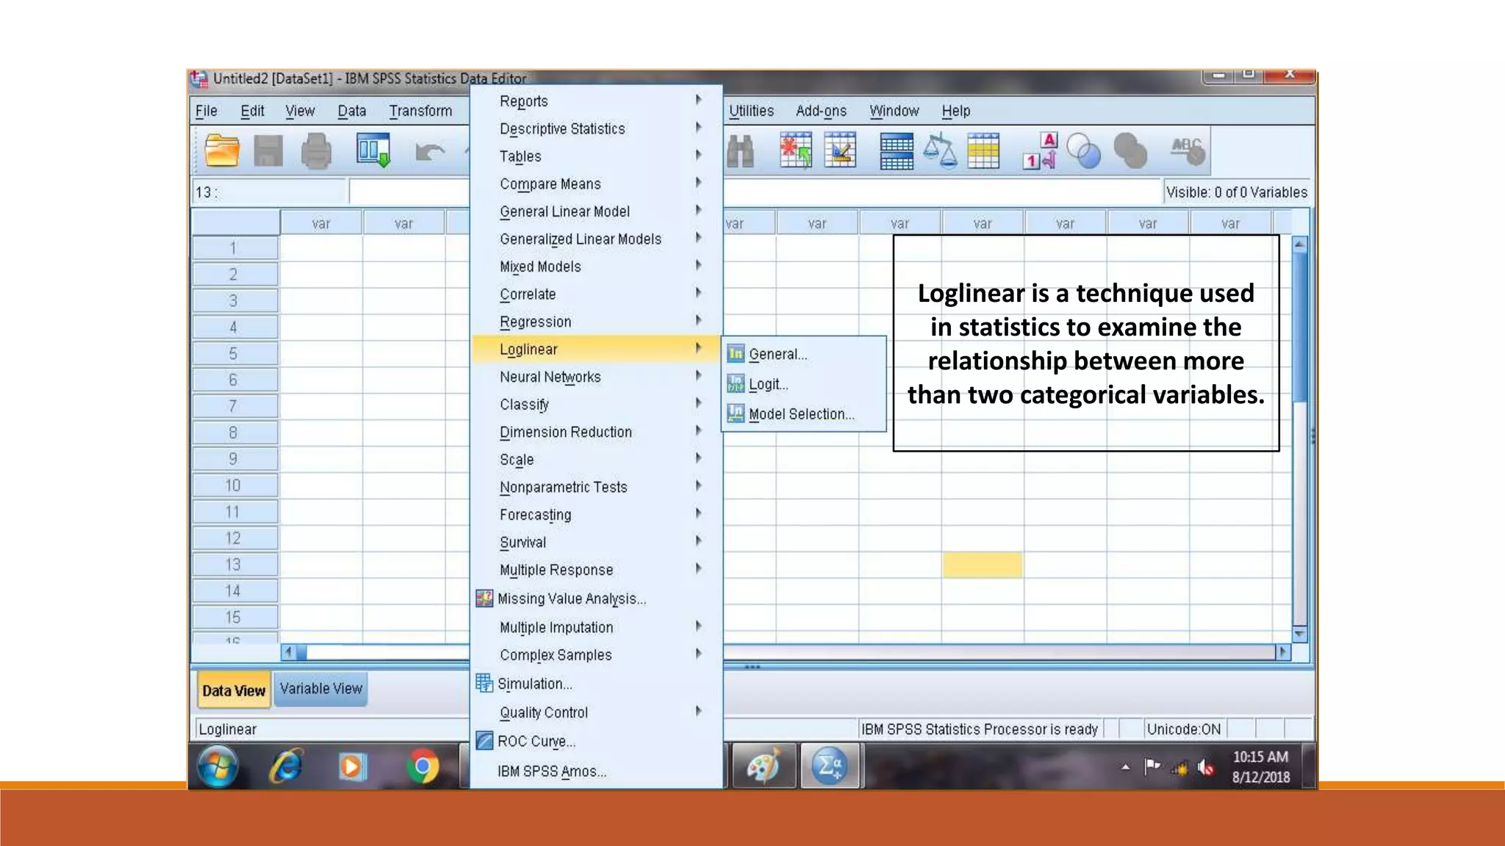Open the Paint app in taskbar
This screenshot has height=846, width=1505.
point(764,767)
